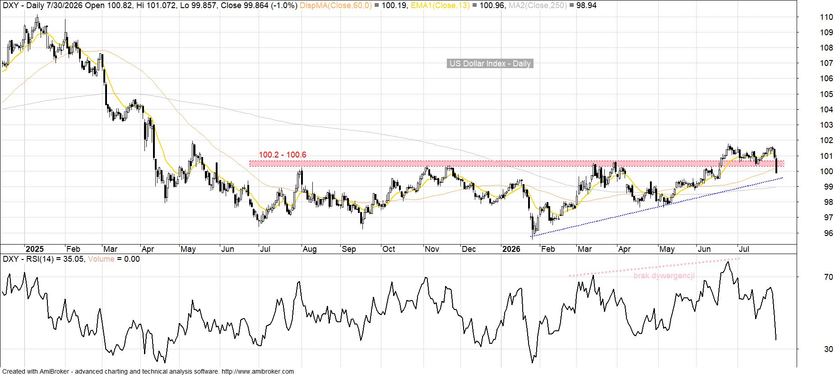Click the Aug month label on time axis

pos(310,249)
